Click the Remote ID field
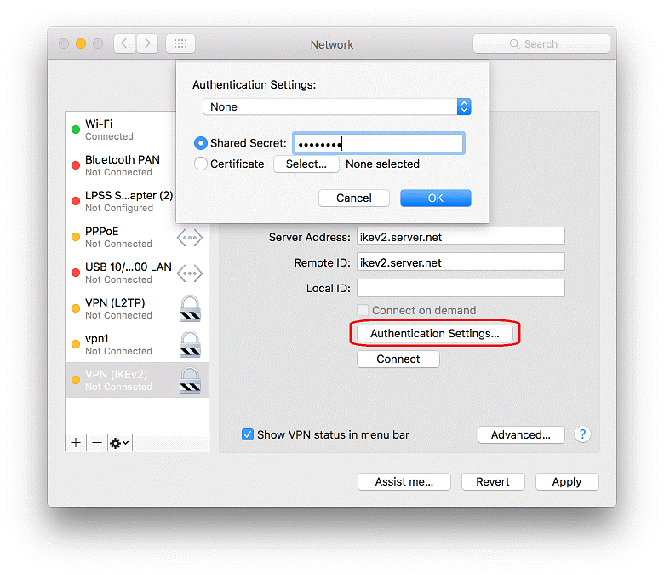 461,262
